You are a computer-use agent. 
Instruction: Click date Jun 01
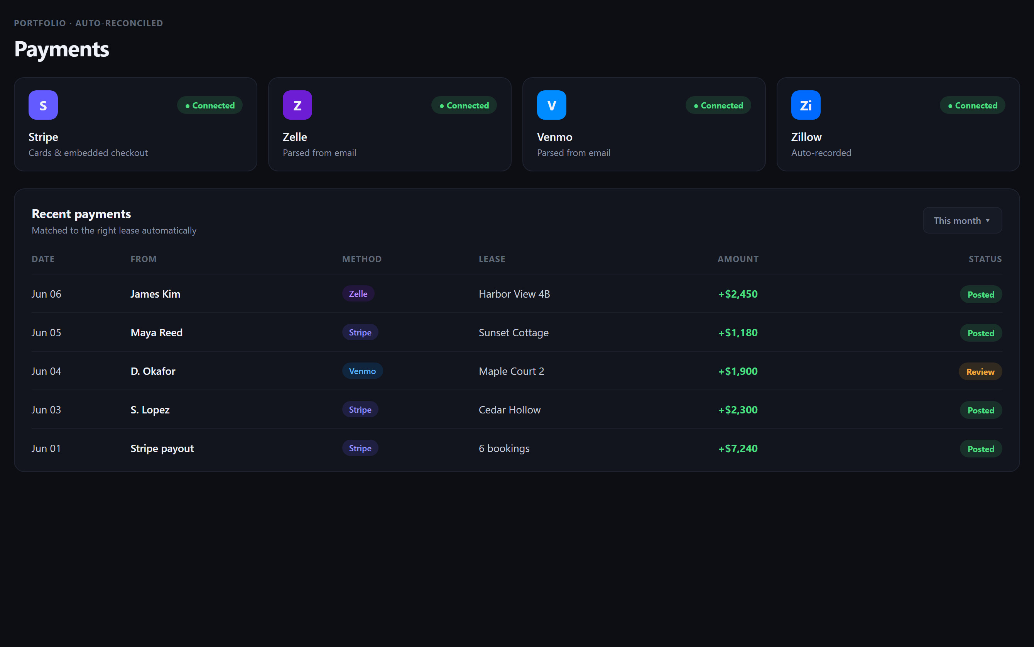click(46, 449)
